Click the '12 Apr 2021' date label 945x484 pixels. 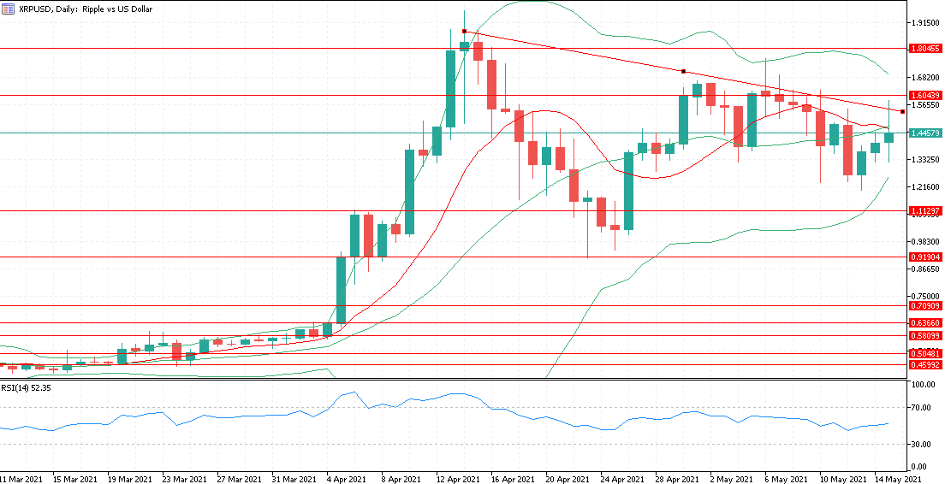pyautogui.click(x=460, y=479)
